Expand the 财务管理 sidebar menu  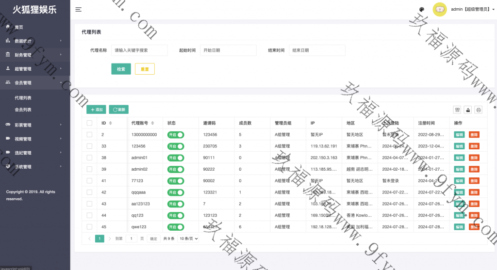[x=34, y=55]
